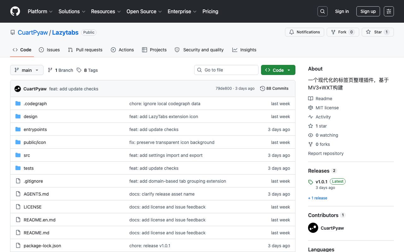
Task: Select the Code tab
Action: (22, 50)
